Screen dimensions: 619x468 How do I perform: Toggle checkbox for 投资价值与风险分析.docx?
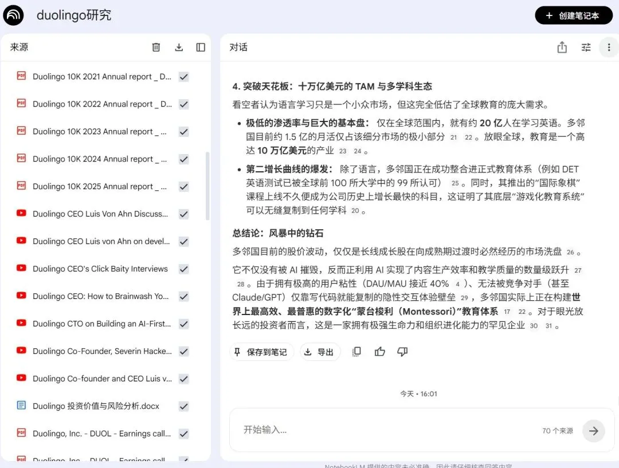[183, 406]
